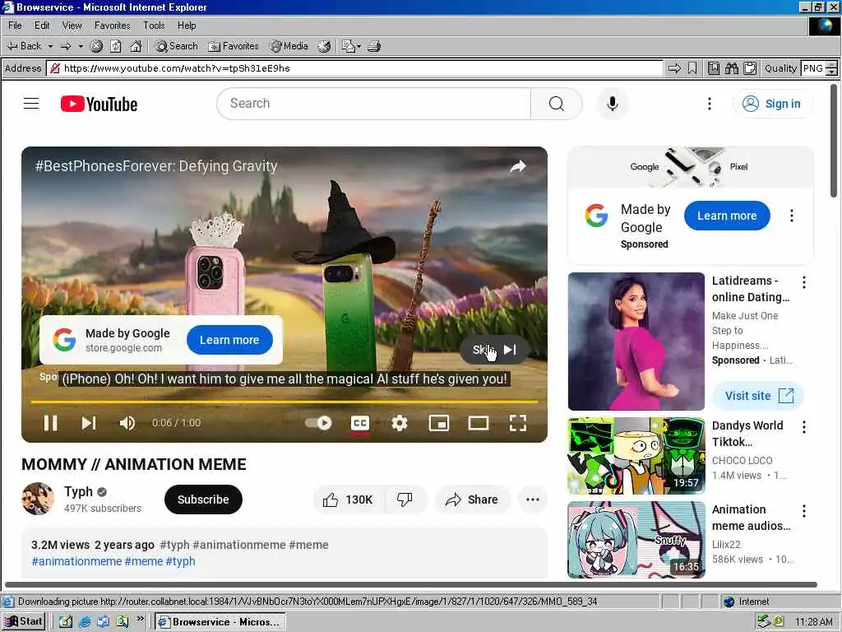
Task: Click Learn more on the video ad overlay
Action: (229, 340)
